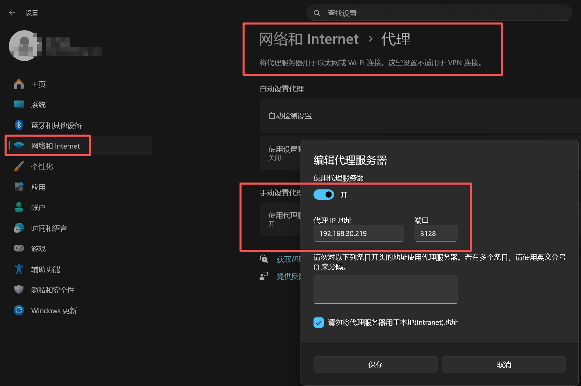Viewport: 581px width, 386px height.
Task: Click the 查找设置 search box
Action: click(x=439, y=13)
